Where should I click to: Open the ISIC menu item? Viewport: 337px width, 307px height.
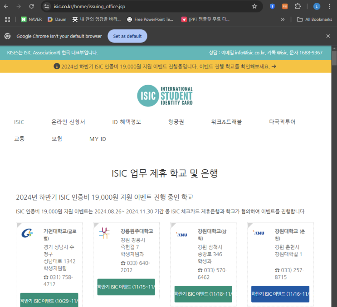[x=19, y=122]
